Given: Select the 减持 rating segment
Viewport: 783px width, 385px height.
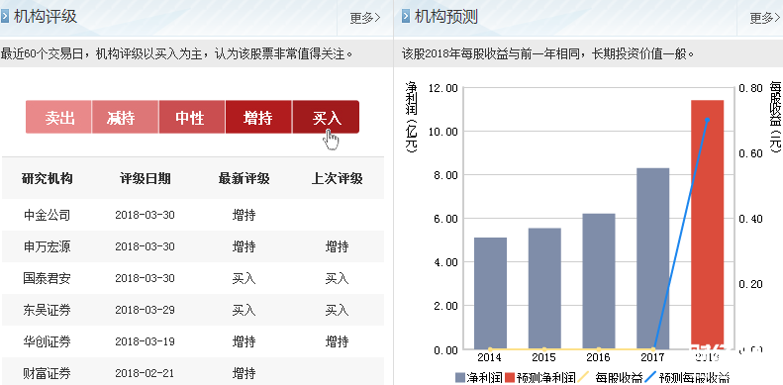Looking at the screenshot, I should pyautogui.click(x=126, y=118).
